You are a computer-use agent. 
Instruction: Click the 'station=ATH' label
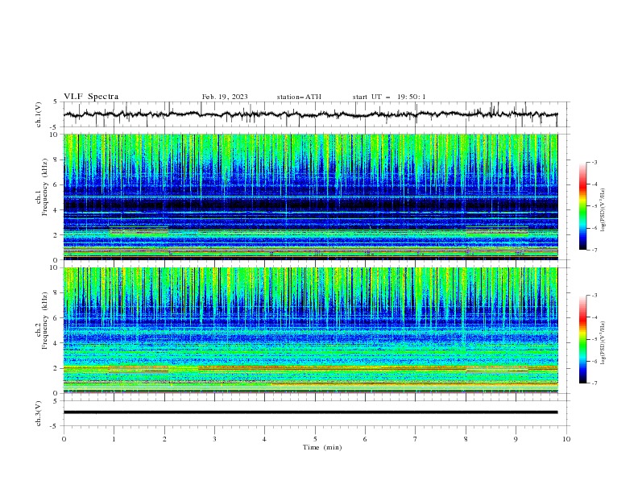tap(299, 97)
